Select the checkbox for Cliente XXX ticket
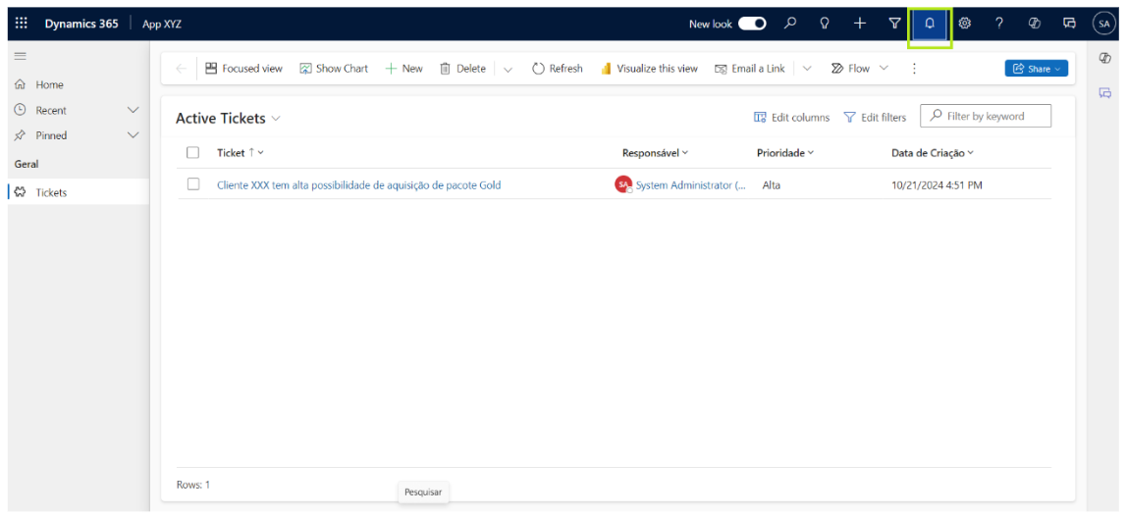This screenshot has height=518, width=1126. (193, 184)
